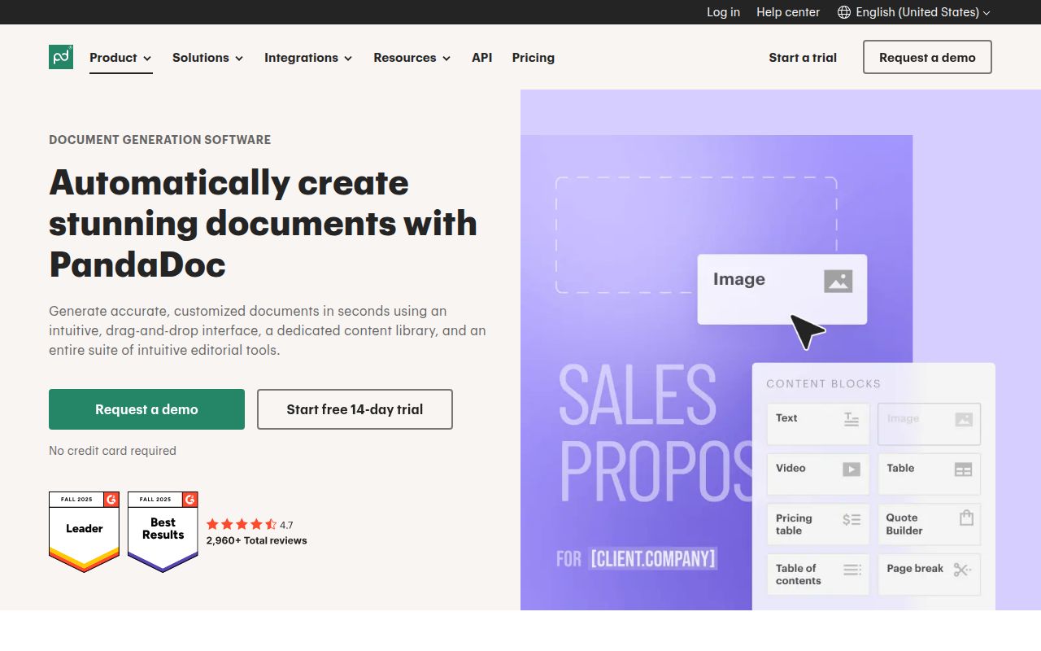Screen dimensions: 1041x651
Task: Click the Automatically create stunning documents headline
Action: [x=264, y=223]
